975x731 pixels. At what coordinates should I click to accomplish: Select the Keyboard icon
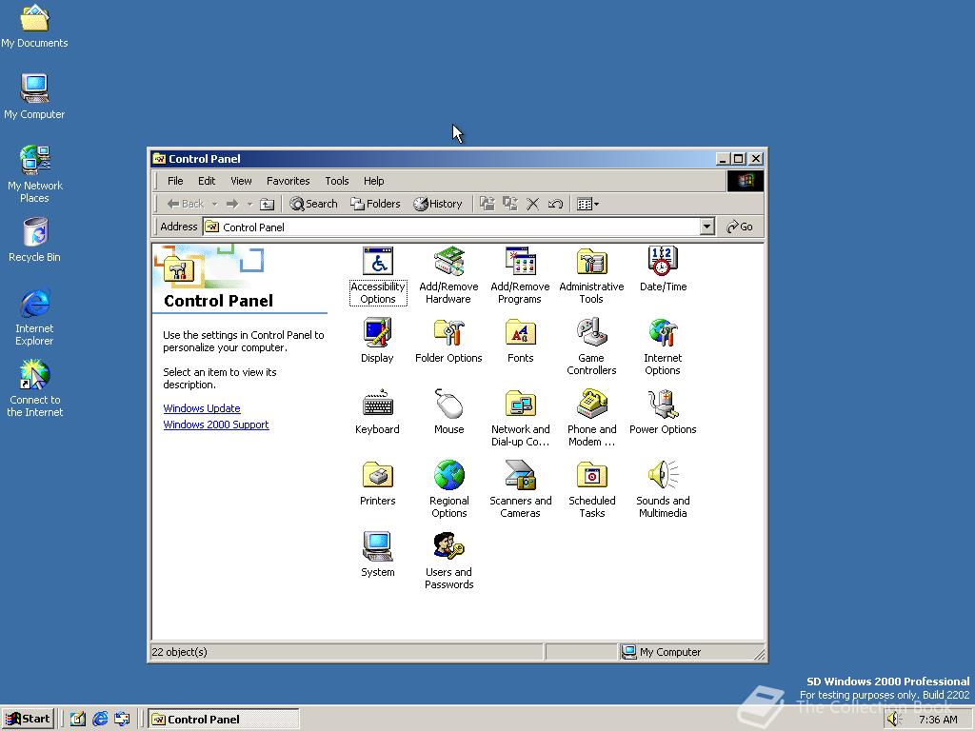tap(377, 411)
